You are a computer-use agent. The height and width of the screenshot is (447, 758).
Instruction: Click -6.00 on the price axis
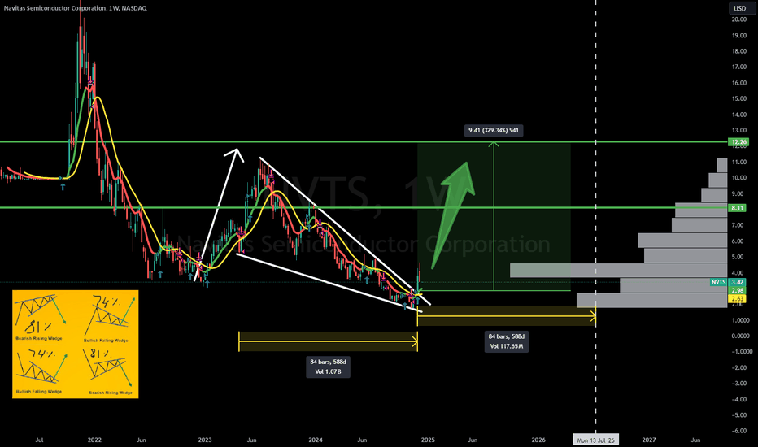click(x=738, y=431)
